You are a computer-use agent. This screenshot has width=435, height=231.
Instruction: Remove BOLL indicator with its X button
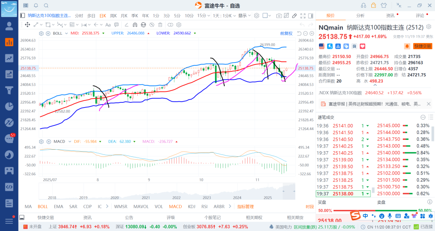tap(48, 33)
